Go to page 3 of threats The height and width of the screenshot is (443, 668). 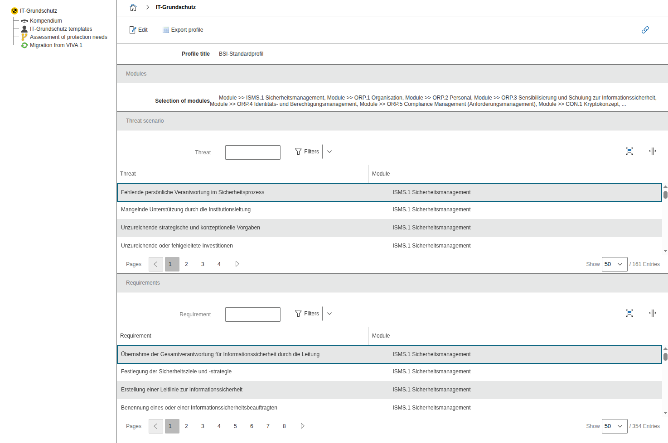point(203,264)
